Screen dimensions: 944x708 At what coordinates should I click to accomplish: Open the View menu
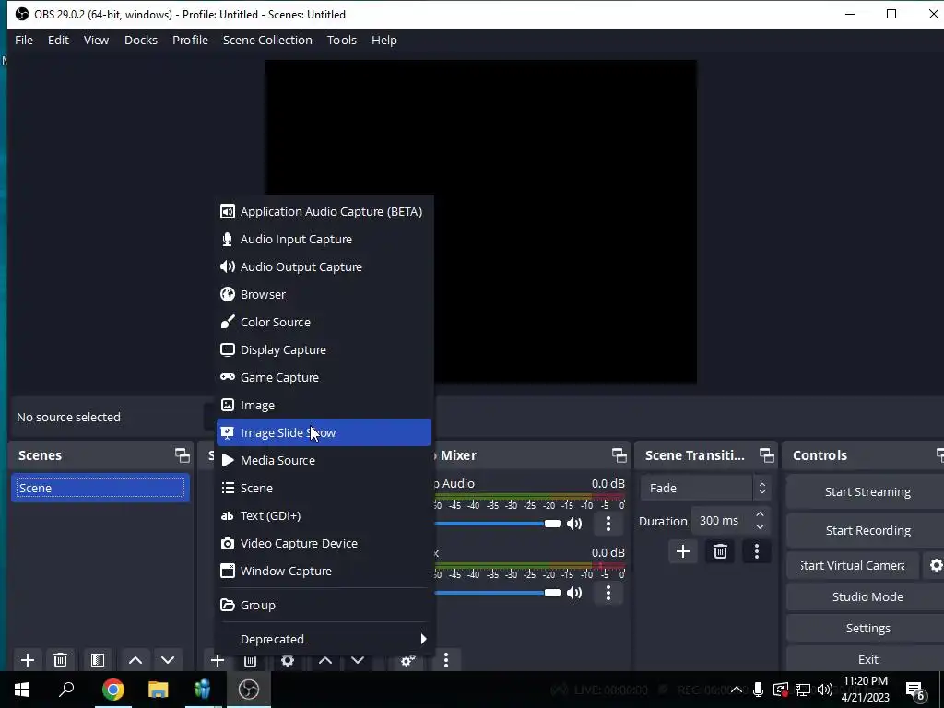point(96,41)
